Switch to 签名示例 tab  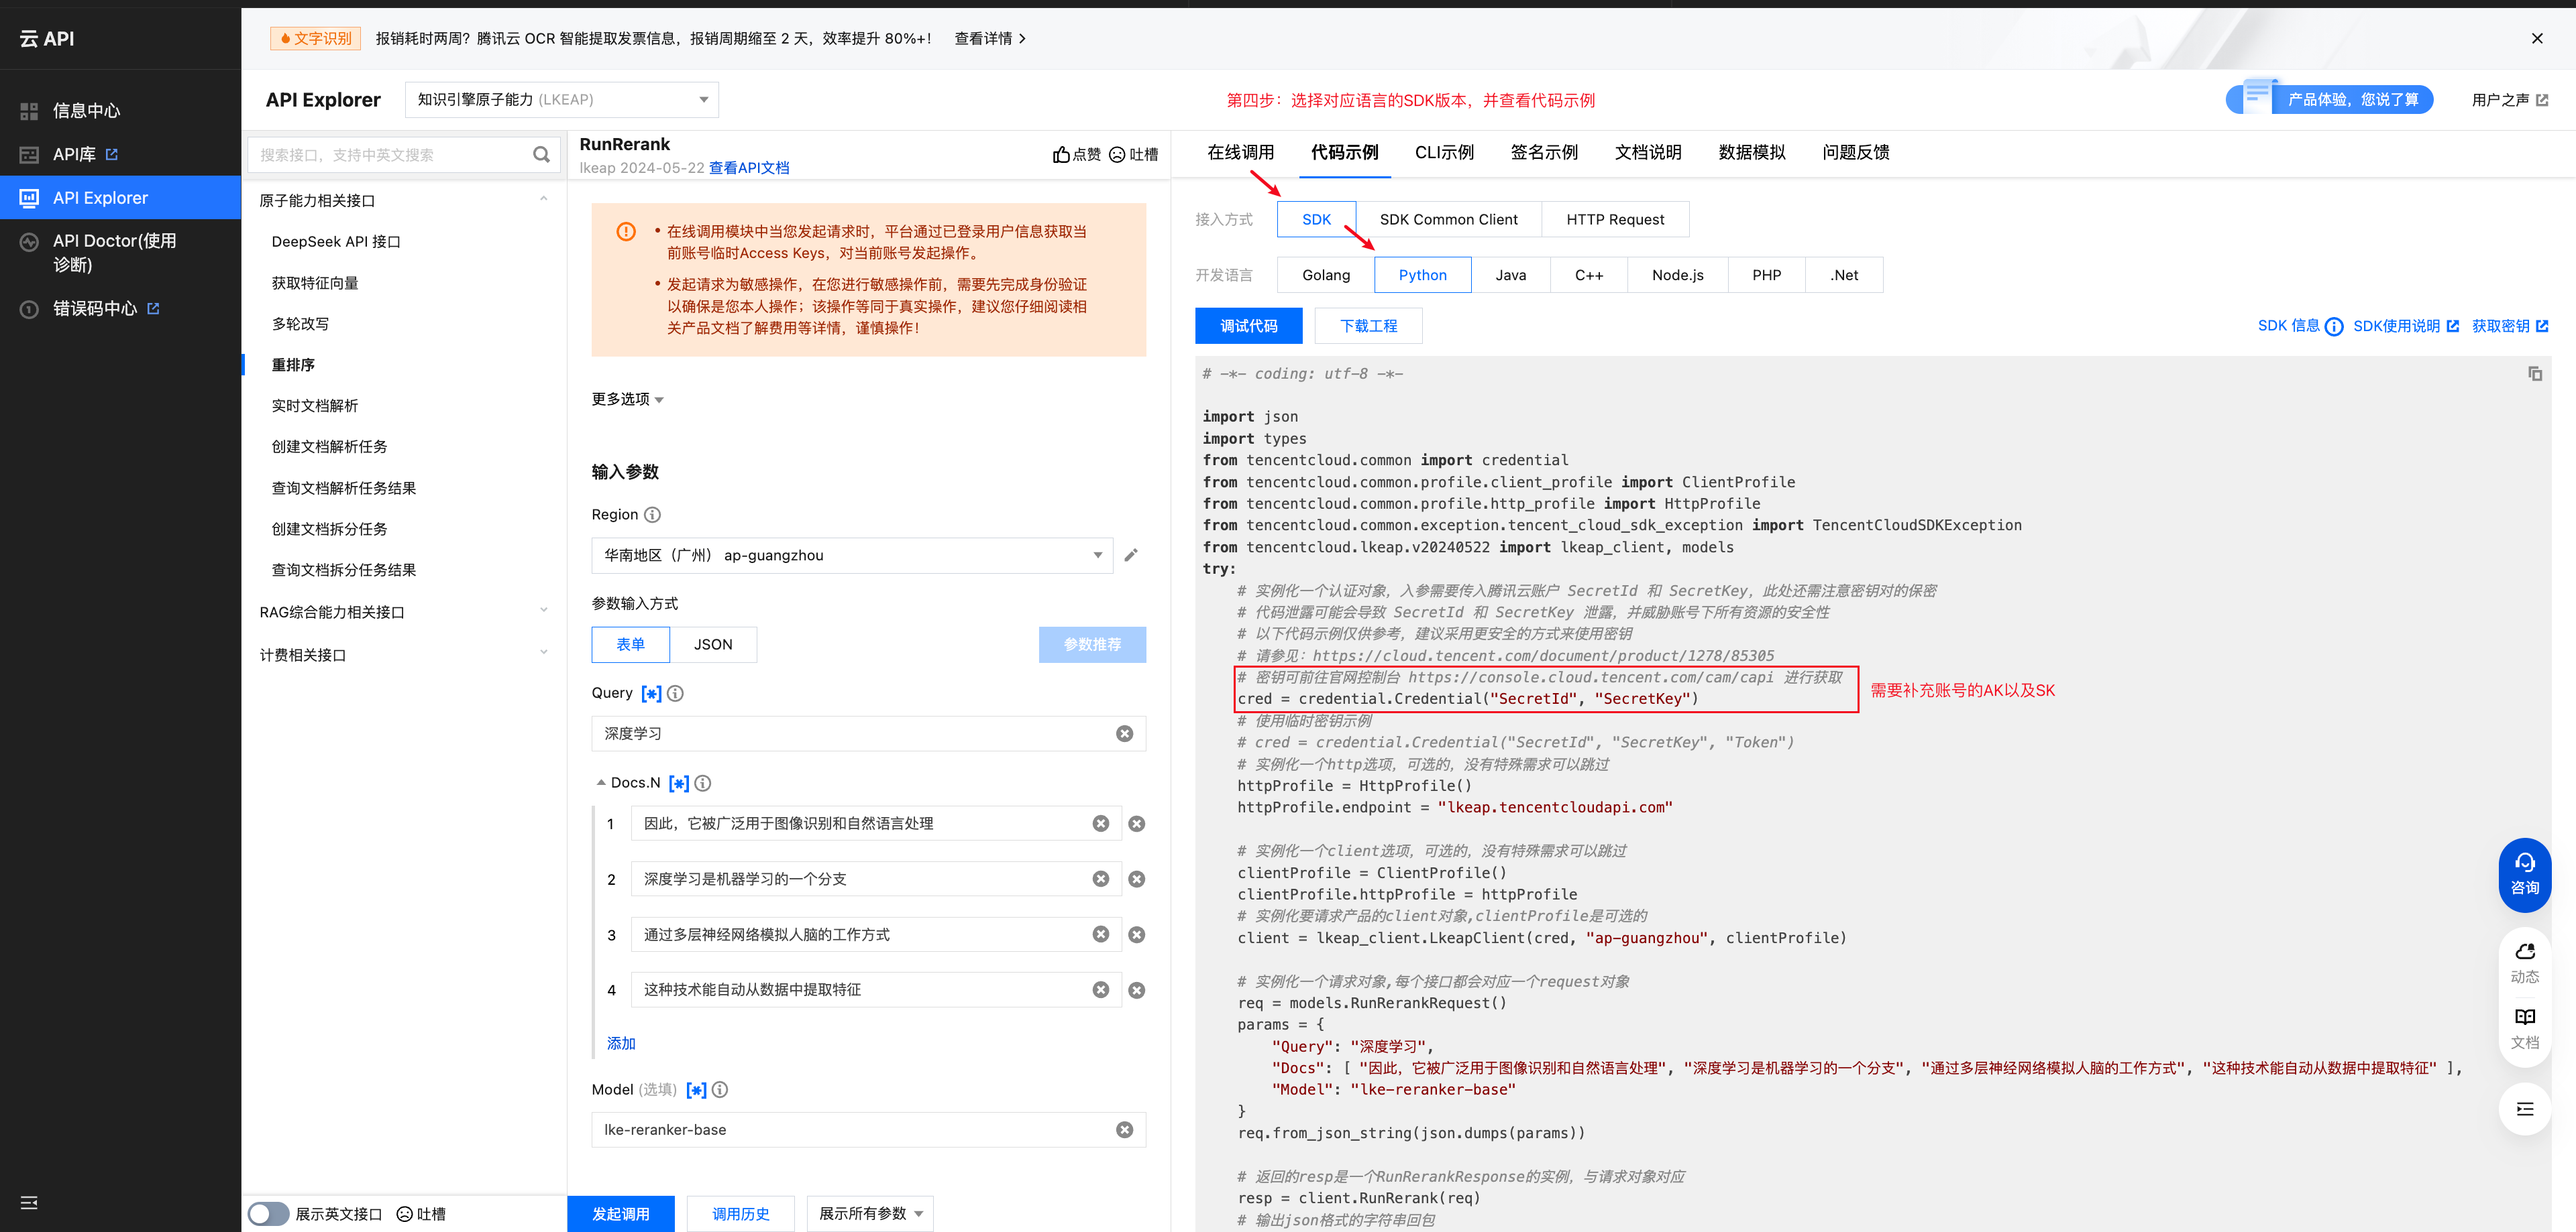click(x=1544, y=153)
